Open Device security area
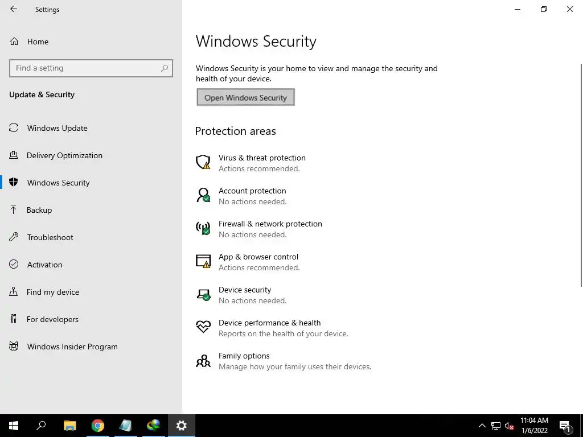The image size is (583, 437). pos(245,290)
